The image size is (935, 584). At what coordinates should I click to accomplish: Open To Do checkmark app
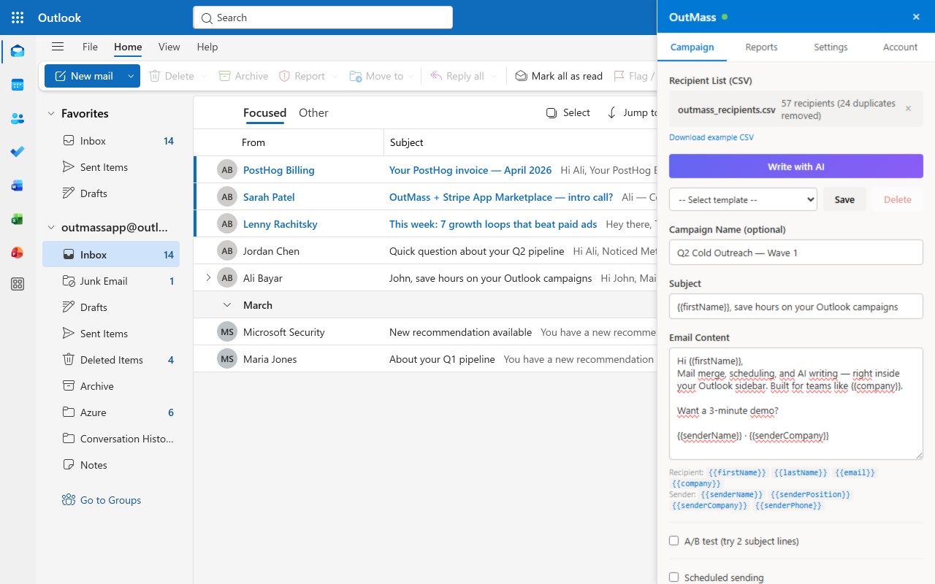tap(18, 152)
